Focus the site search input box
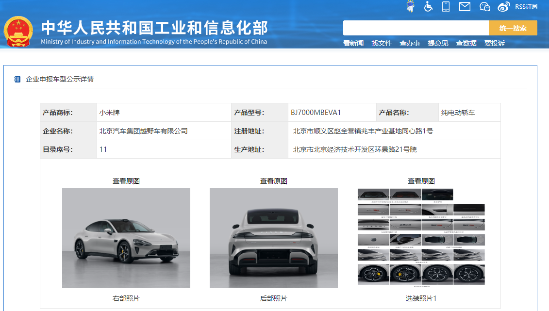 (x=416, y=28)
